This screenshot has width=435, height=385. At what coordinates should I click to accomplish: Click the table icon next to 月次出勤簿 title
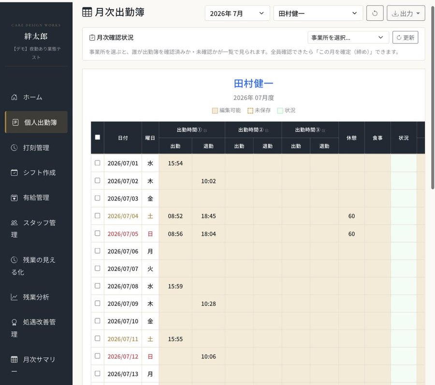click(x=87, y=12)
